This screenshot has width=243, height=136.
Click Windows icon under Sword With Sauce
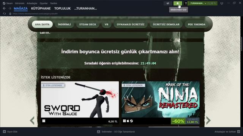(44, 121)
